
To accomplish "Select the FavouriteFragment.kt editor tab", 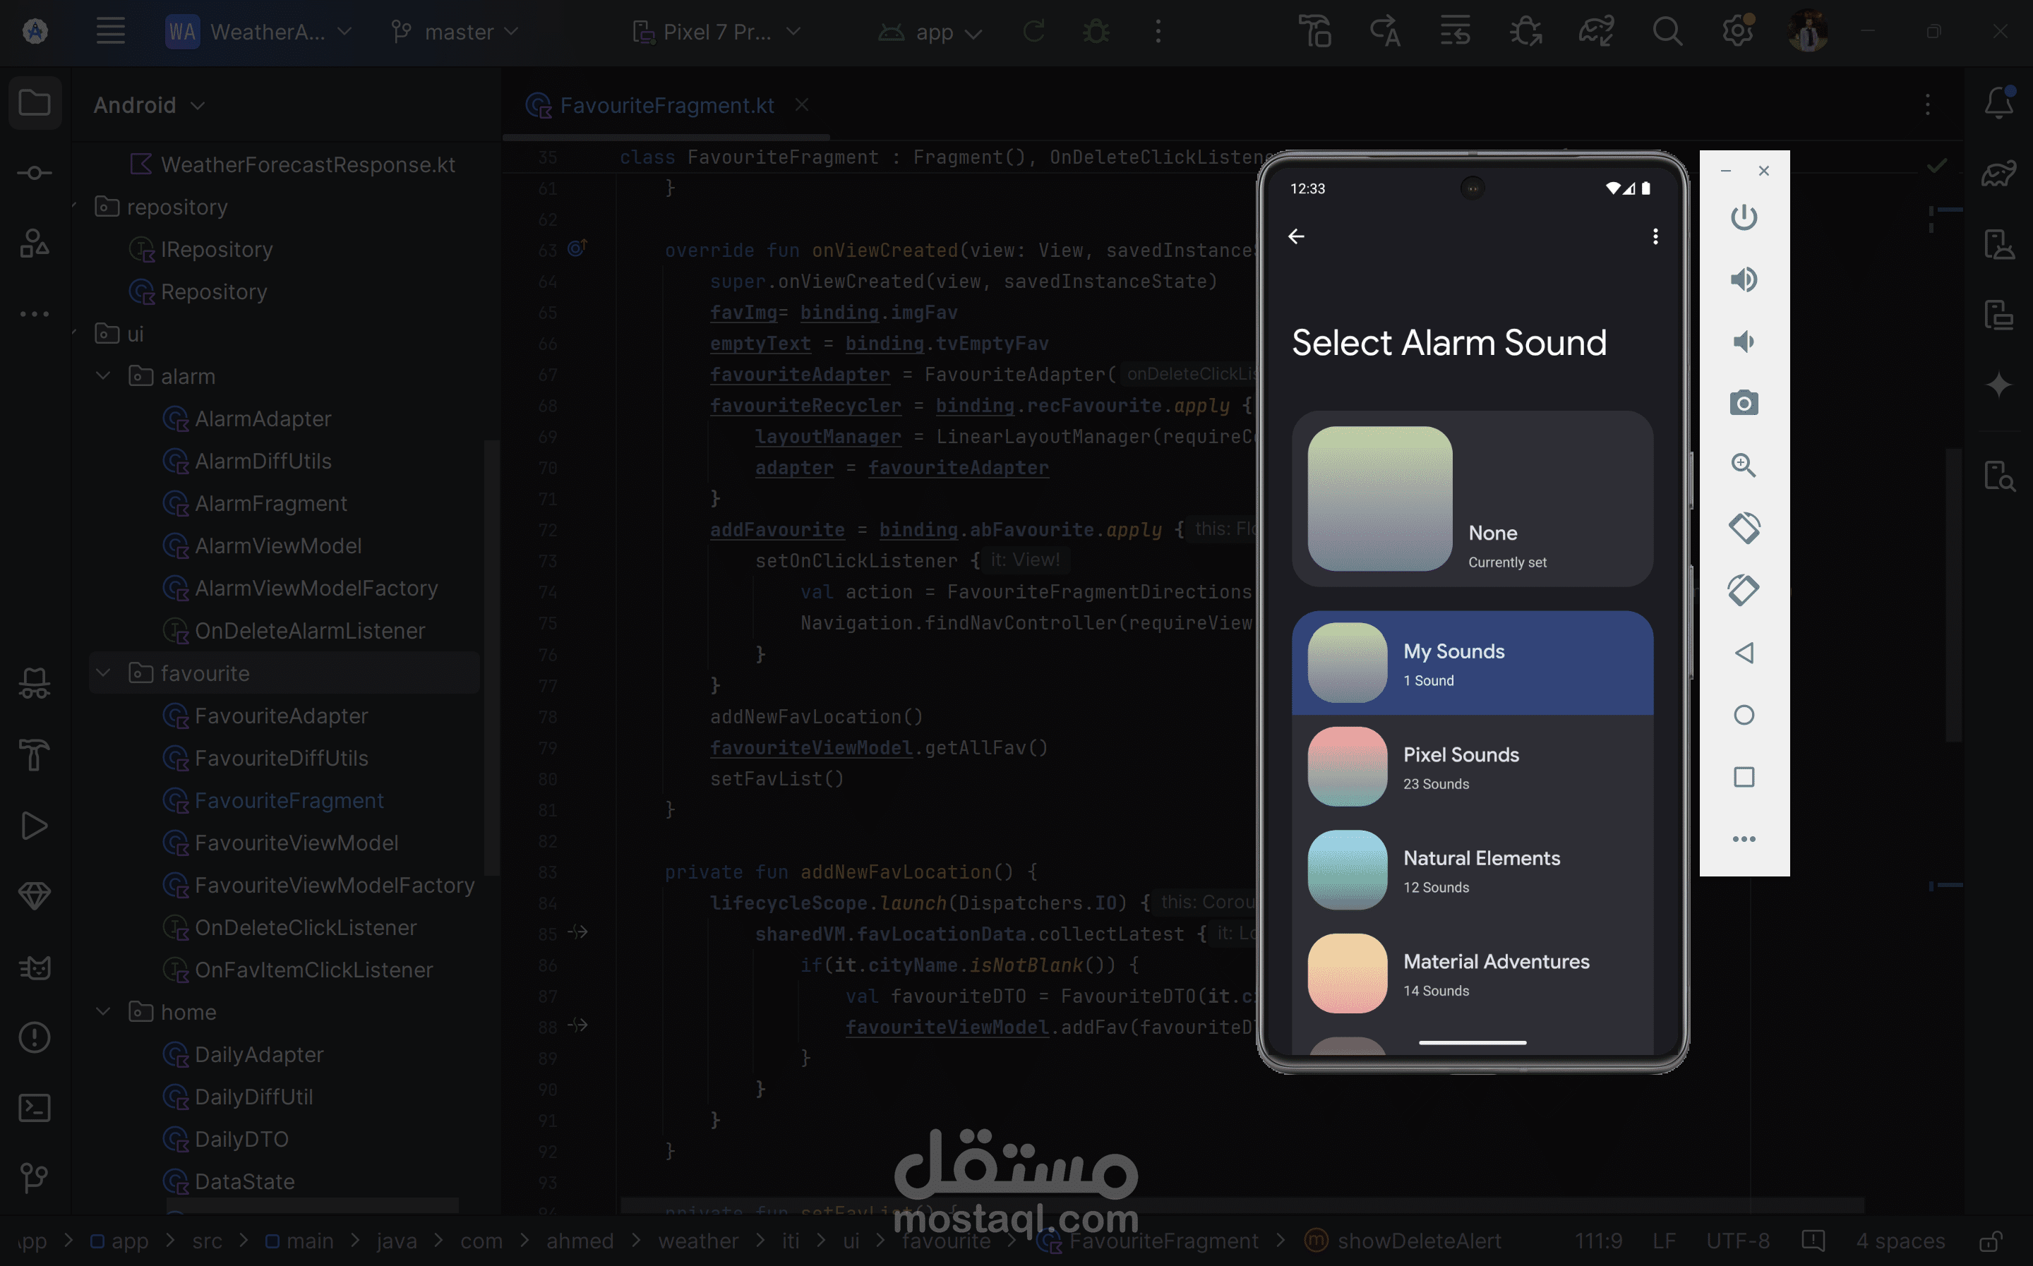I will tap(666, 104).
